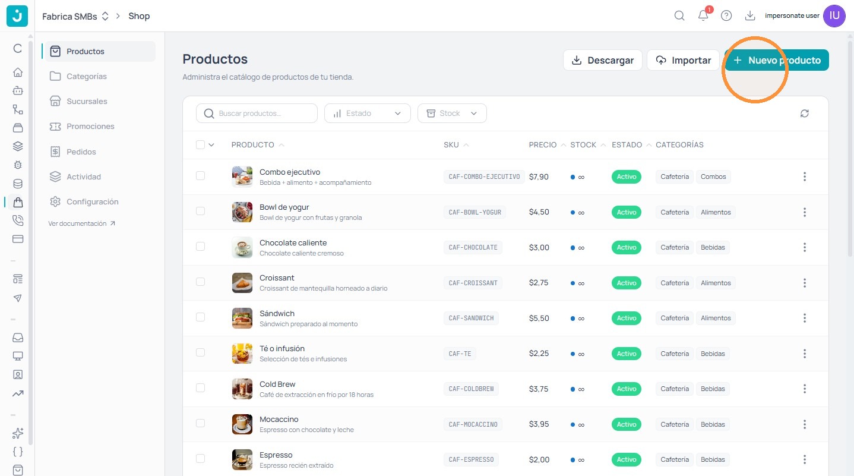The height and width of the screenshot is (476, 854).
Task: Click the Cold Brew product thumbnail
Action: click(242, 389)
